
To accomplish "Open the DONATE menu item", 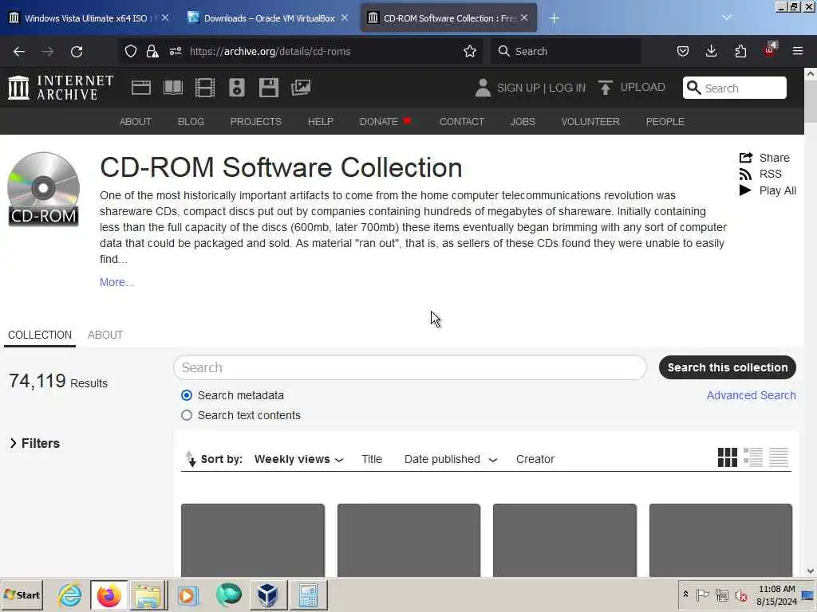I will coord(385,122).
